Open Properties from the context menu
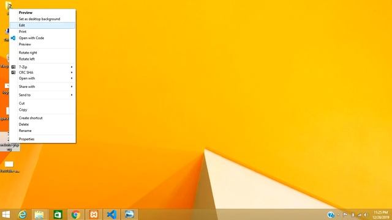 click(26, 139)
